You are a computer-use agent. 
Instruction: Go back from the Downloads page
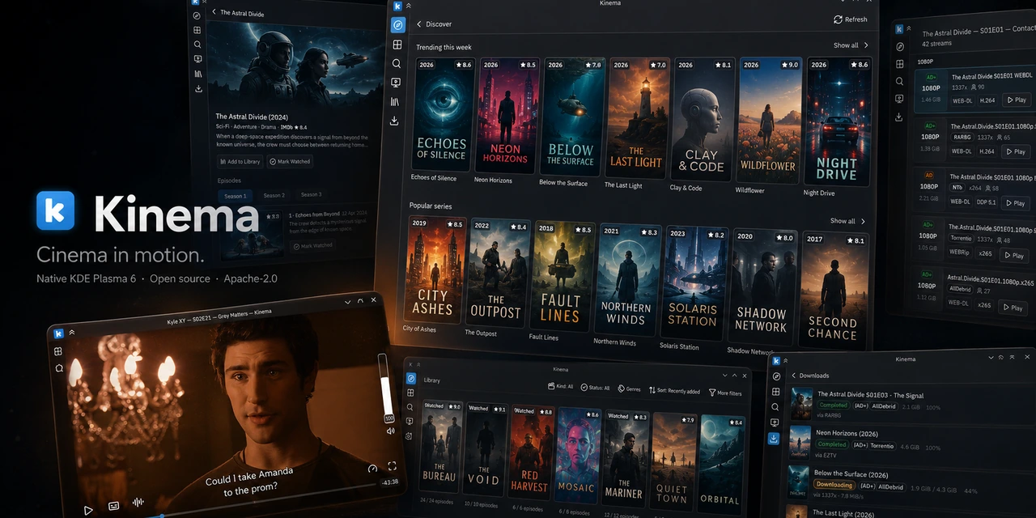pyautogui.click(x=794, y=376)
